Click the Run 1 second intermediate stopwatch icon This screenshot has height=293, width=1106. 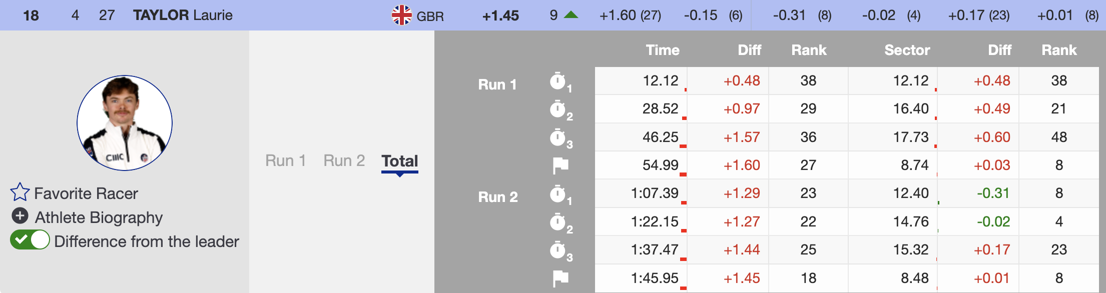(558, 109)
